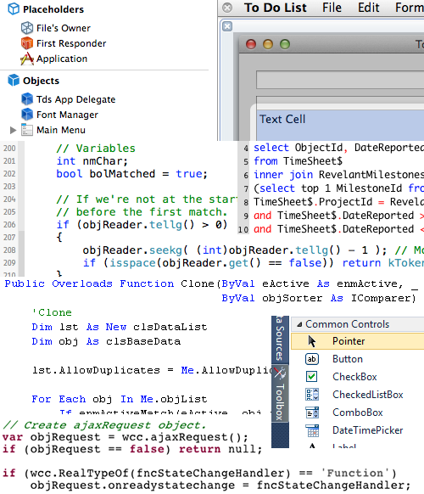Choose the DateTimePicker toolbox label
The width and height of the screenshot is (424, 494).
368,430
